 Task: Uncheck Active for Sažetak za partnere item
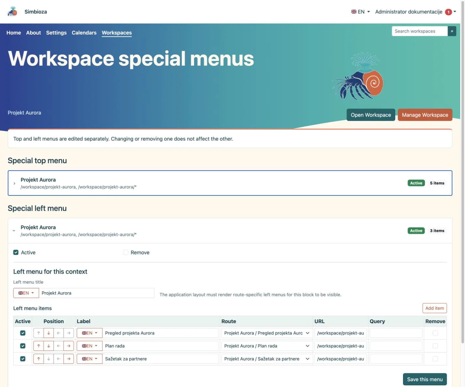coord(23,359)
